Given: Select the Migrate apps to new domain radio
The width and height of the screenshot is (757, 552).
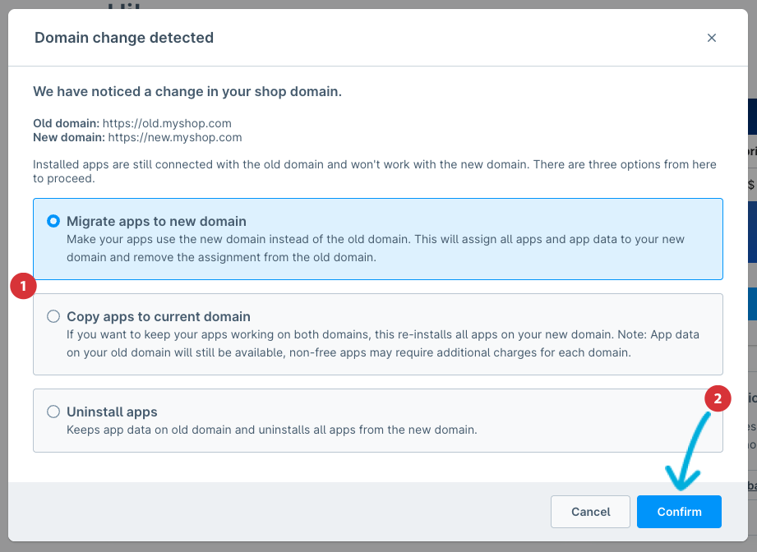Looking at the screenshot, I should click(x=53, y=221).
